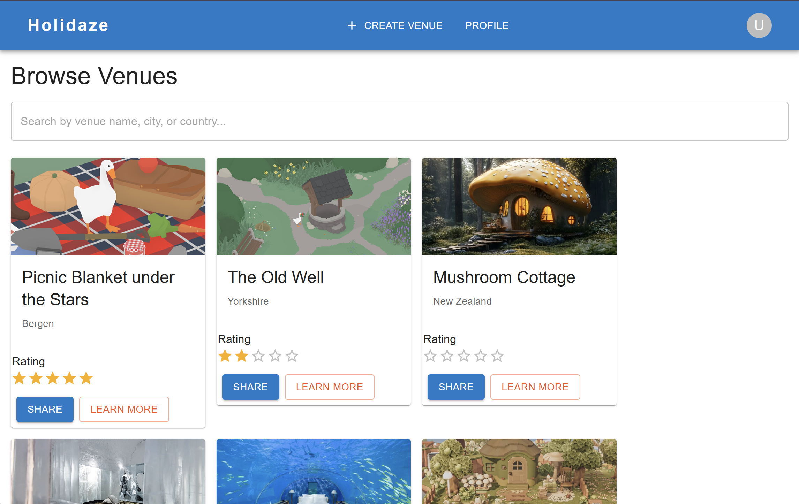This screenshot has height=504, width=799.
Task: Share the Picnic Blanket venue
Action: (x=45, y=409)
